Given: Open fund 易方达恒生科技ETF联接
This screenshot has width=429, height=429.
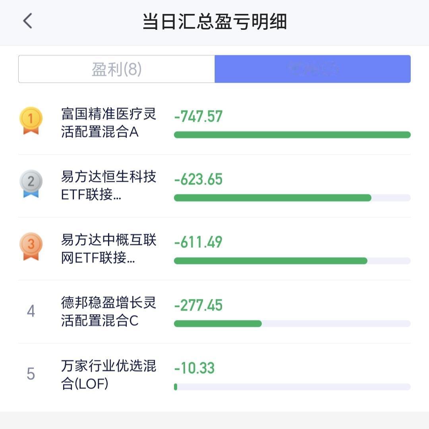Looking at the screenshot, I should [108, 186].
